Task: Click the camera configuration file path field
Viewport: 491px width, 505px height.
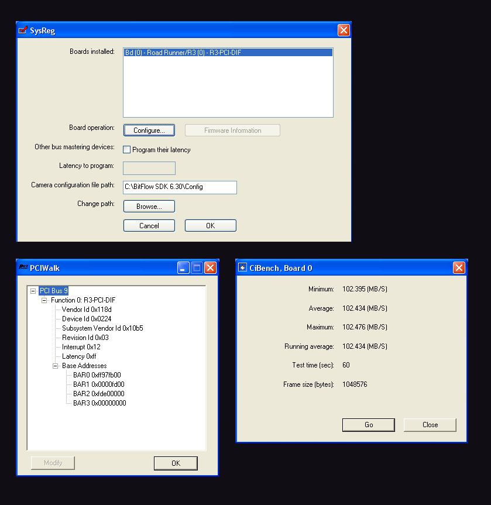Action: coord(180,187)
